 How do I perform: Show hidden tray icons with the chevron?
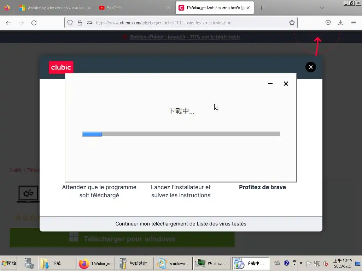301,263
